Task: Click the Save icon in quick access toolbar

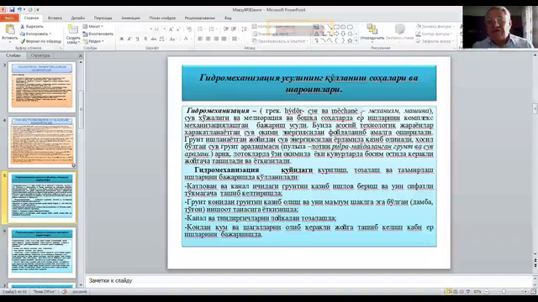Action: click(x=12, y=10)
